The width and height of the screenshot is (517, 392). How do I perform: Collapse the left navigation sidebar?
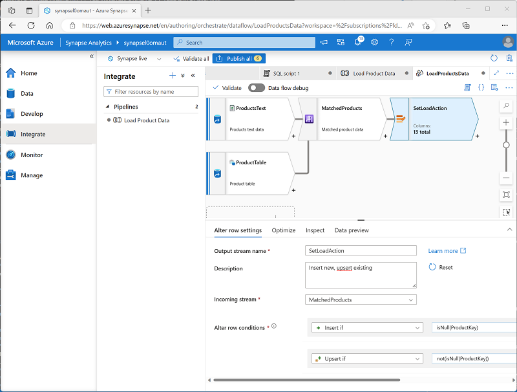tap(92, 56)
